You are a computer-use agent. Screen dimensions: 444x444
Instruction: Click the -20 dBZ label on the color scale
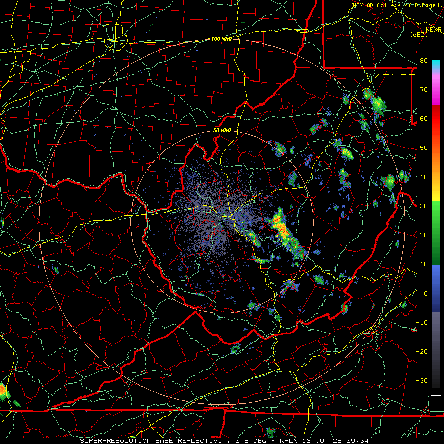click(422, 352)
